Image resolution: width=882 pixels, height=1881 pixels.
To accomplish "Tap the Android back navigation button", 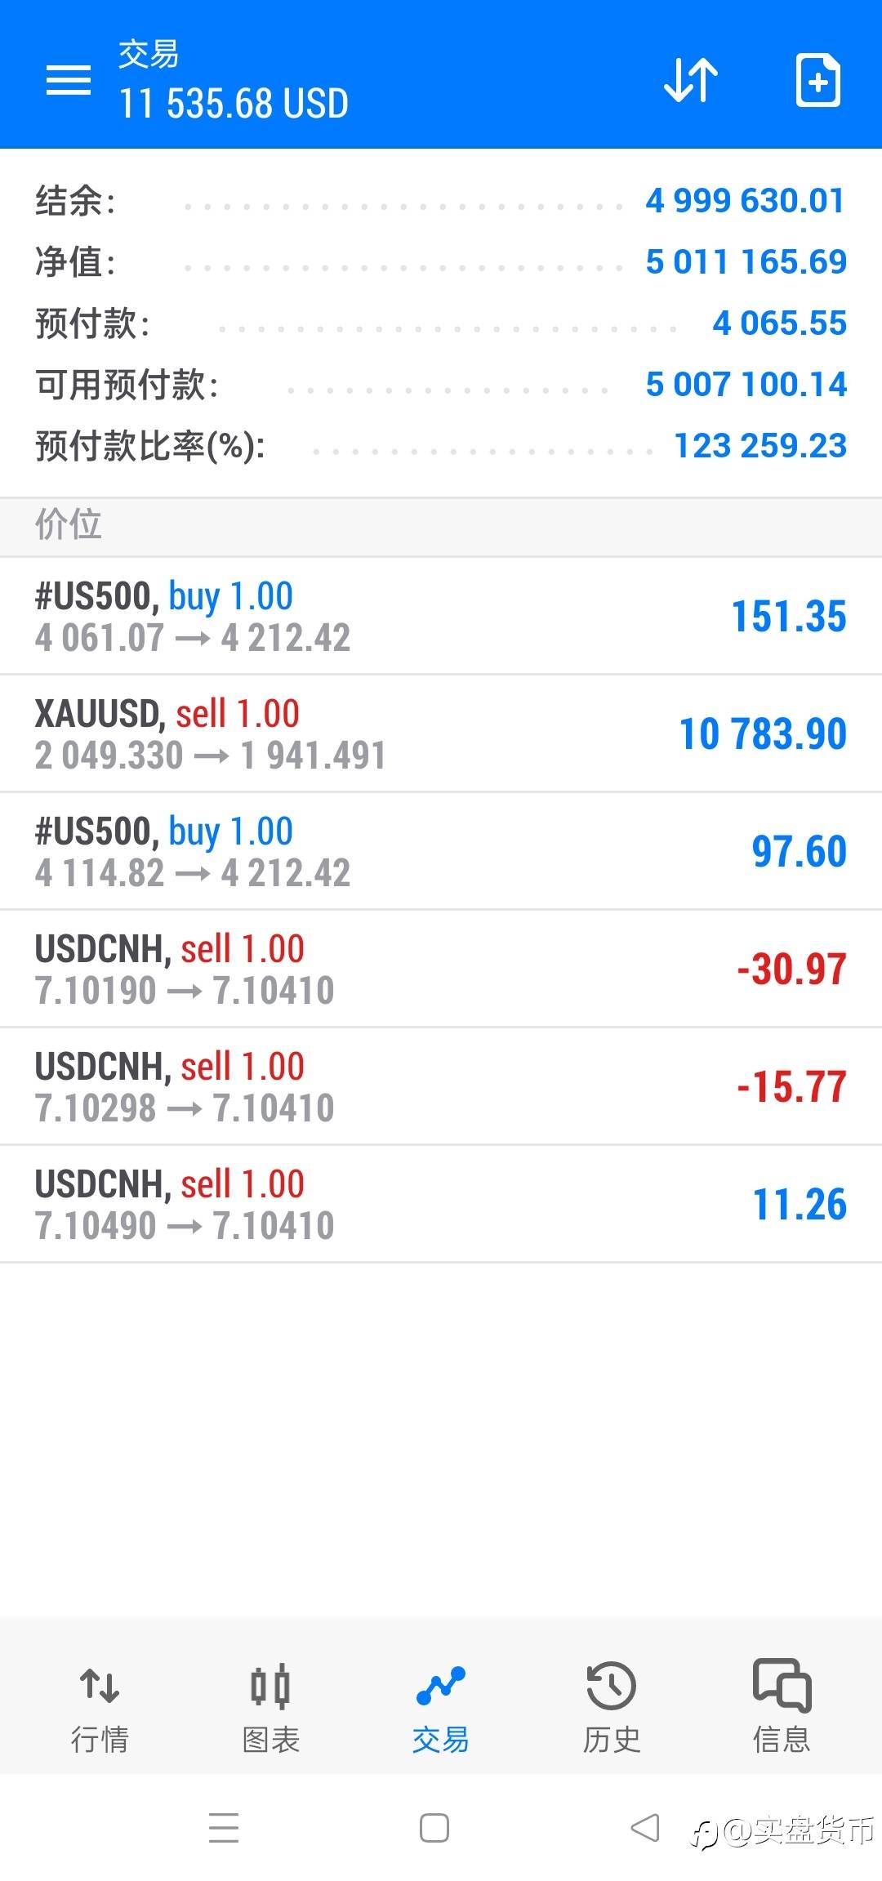I will pos(645,1827).
